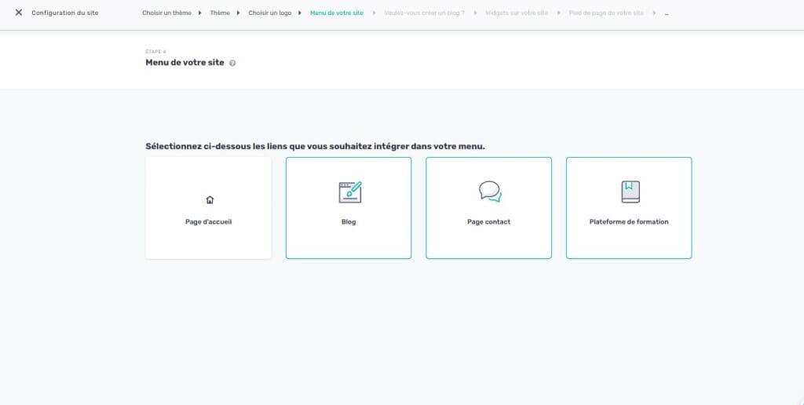Select the active Menu de votre site step
Screen dimensions: 804x405
click(336, 13)
